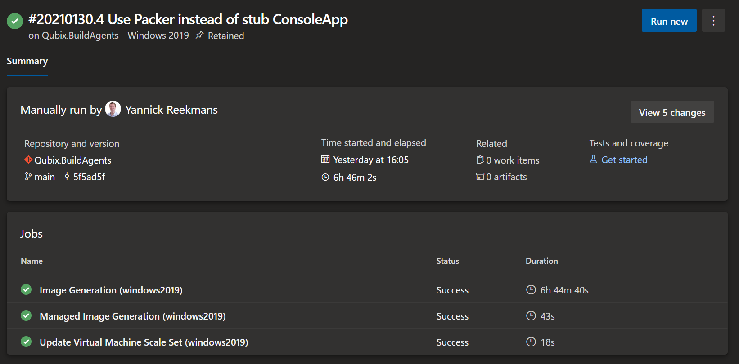Open the Managed Image Generation (windows2019) job

pos(133,316)
